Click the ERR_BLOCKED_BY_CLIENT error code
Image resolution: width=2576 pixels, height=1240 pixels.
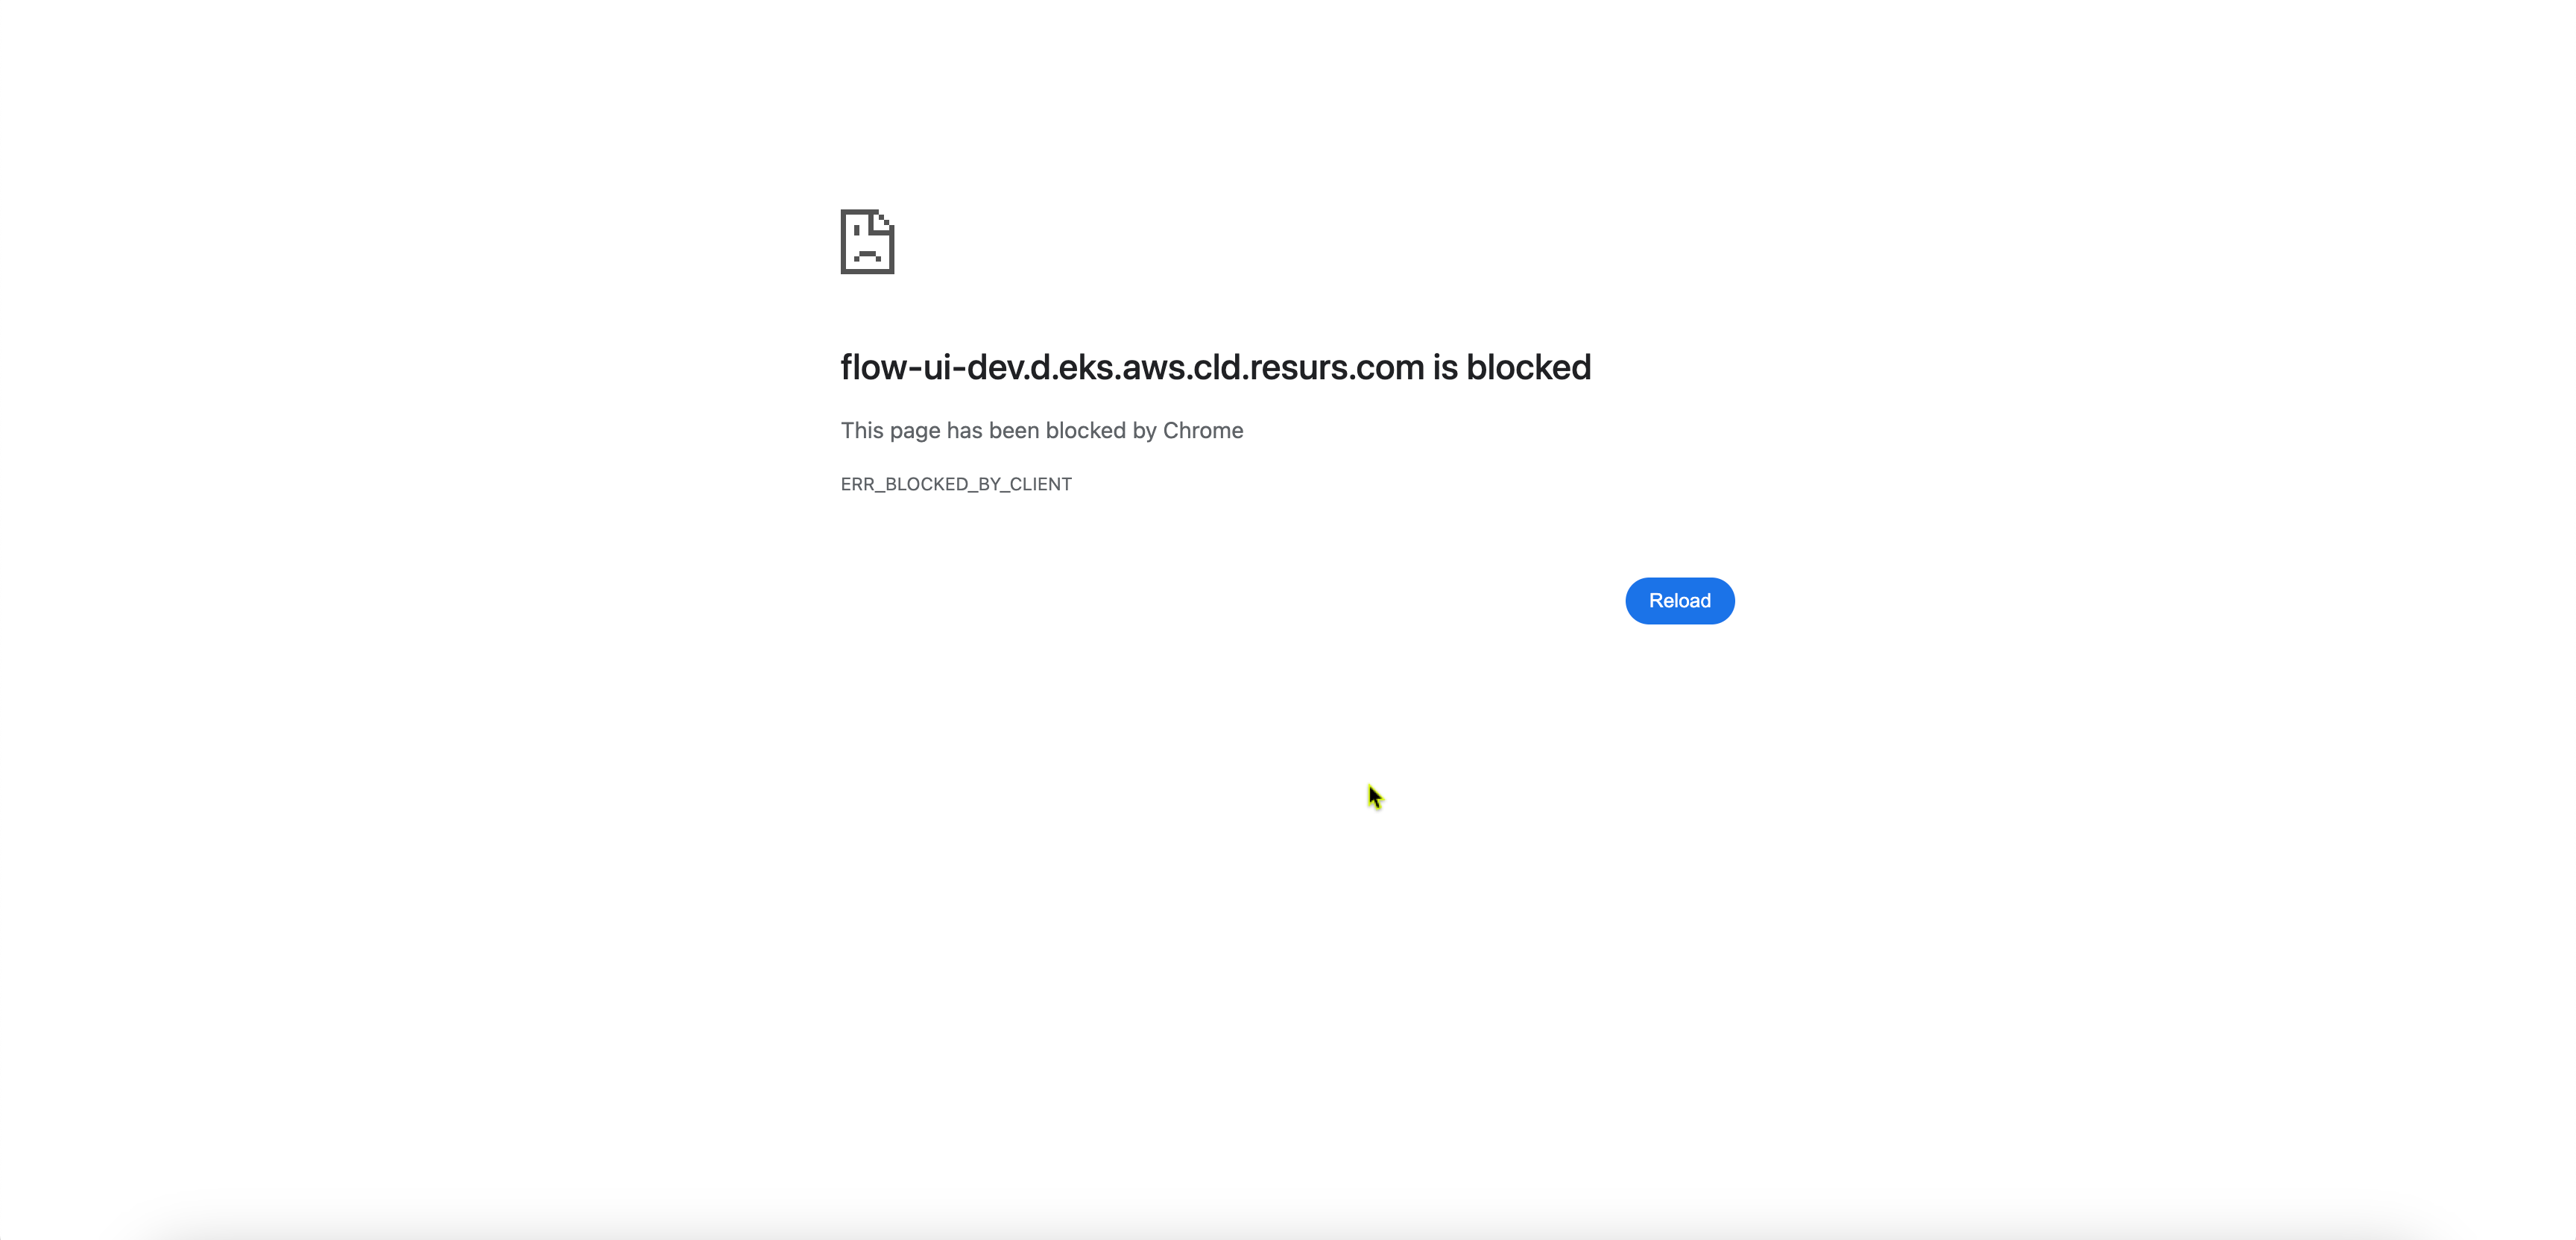[x=956, y=484]
